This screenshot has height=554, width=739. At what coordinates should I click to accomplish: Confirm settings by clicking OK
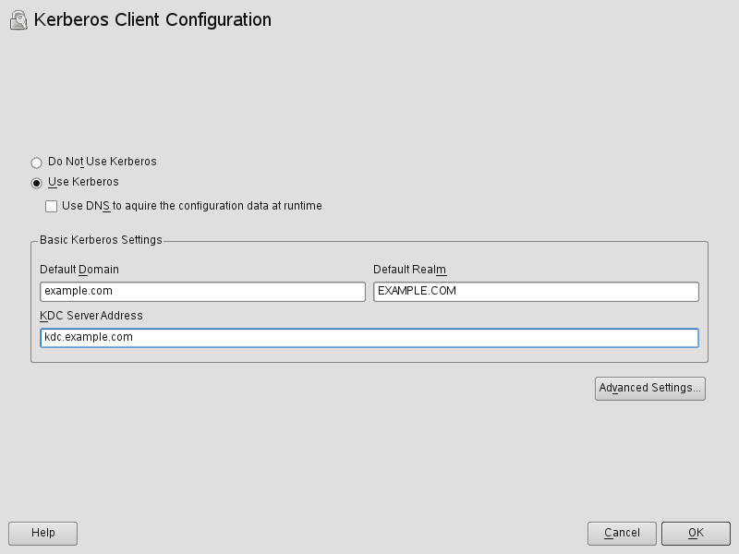tap(695, 533)
